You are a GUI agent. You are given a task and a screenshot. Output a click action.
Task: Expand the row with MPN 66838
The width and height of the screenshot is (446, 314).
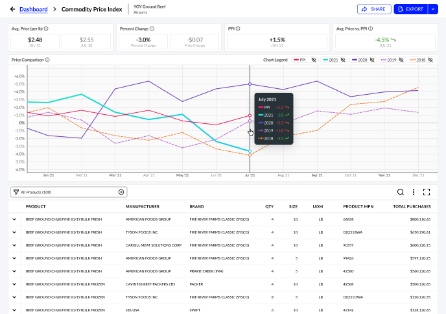click(14, 219)
